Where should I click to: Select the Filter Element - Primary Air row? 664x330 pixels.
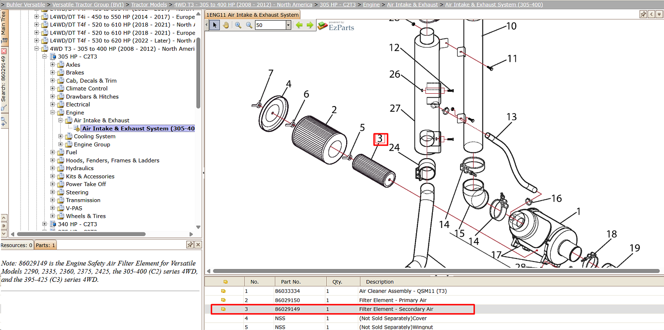click(434, 300)
